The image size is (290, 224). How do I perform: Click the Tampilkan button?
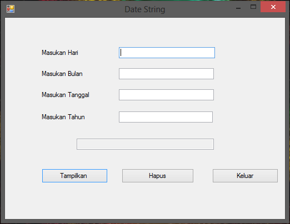(74, 176)
